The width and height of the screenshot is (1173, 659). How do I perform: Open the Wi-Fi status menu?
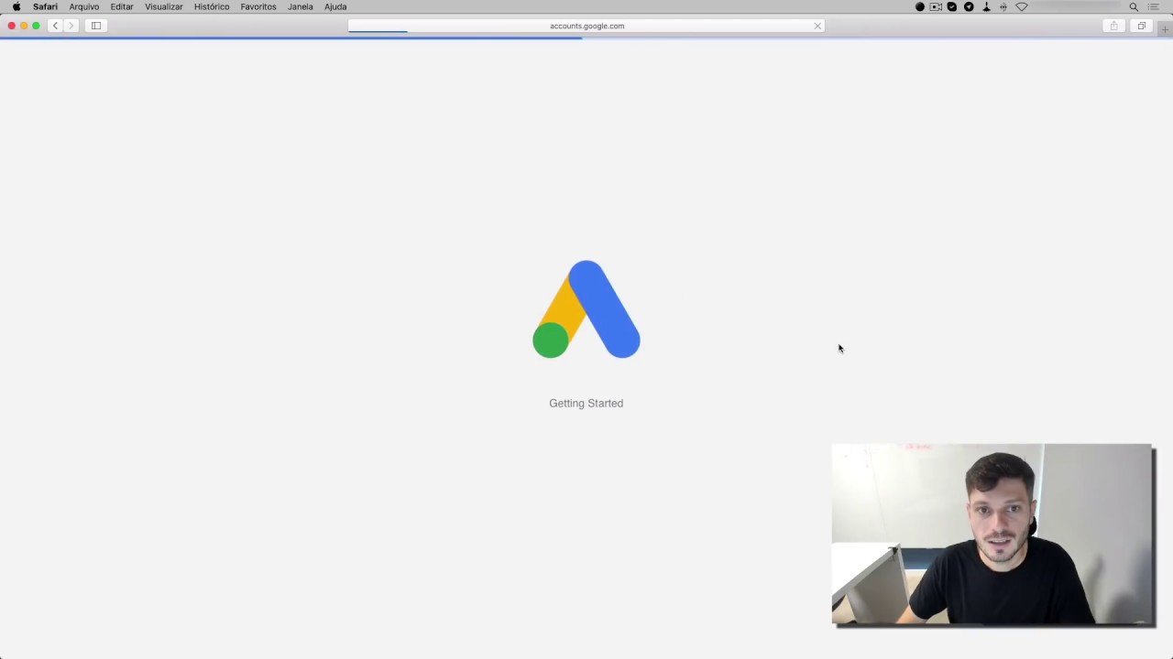point(1022,6)
